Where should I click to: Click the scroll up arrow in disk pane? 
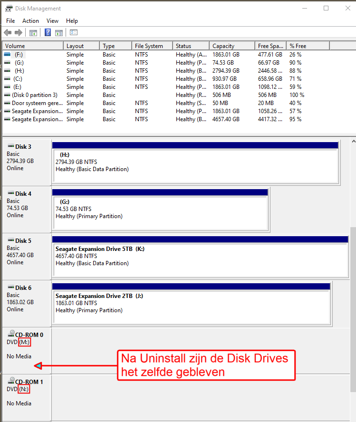353,141
